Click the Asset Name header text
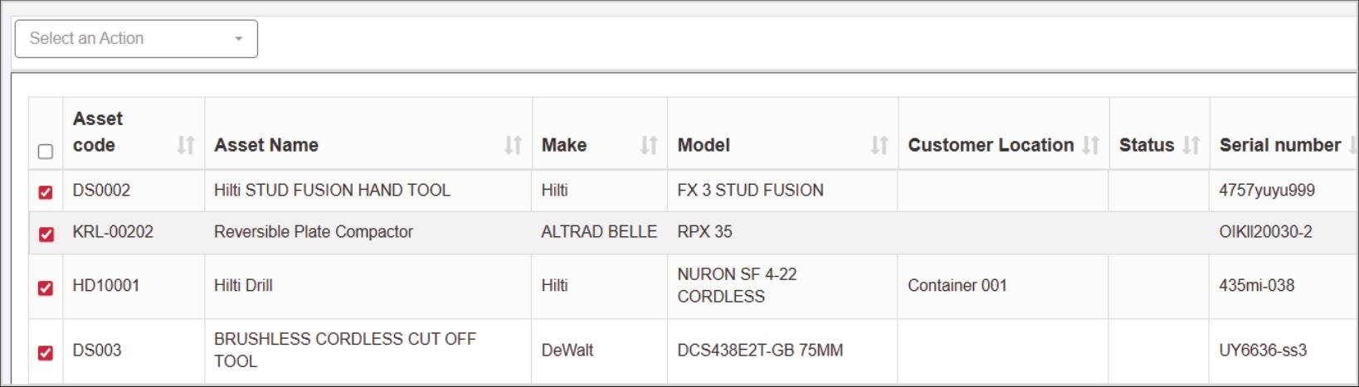Screen dimensions: 1359x387 [266, 145]
